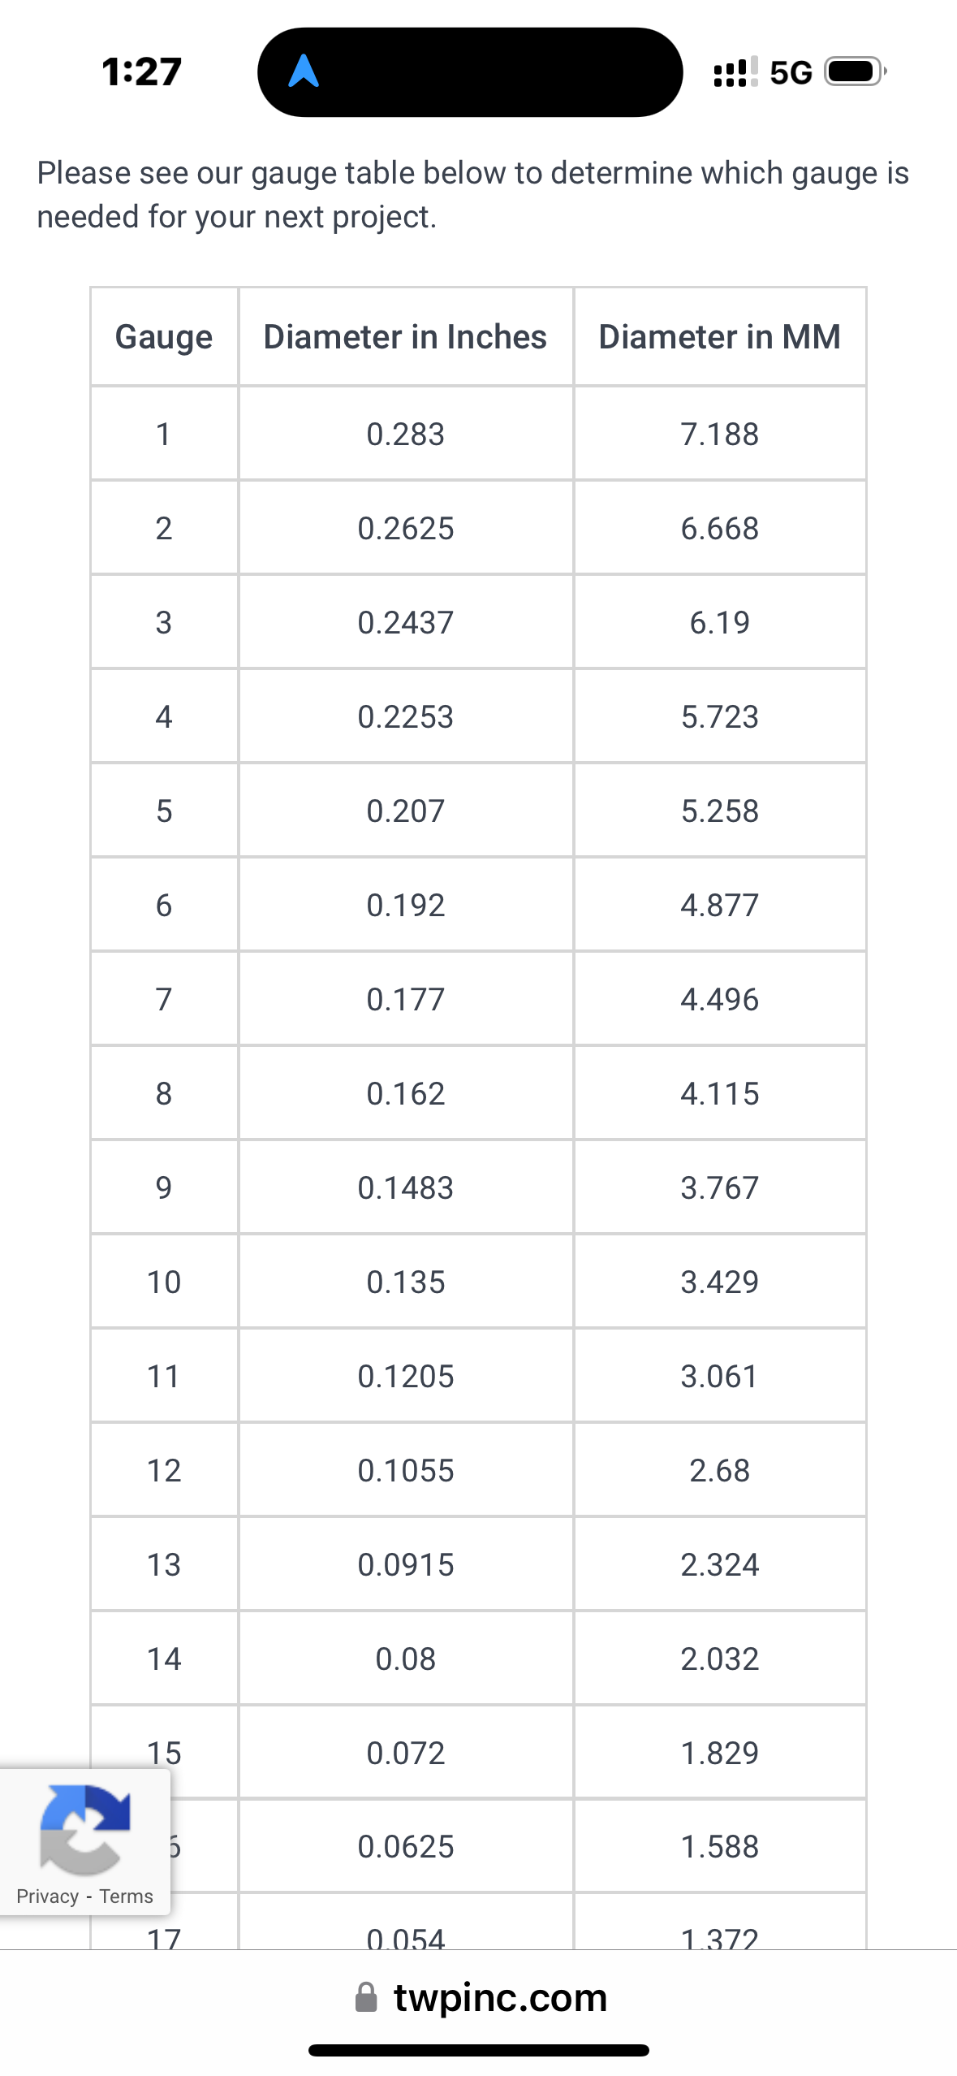Image resolution: width=957 pixels, height=2076 pixels.
Task: Tap the 5G network indicator
Action: (791, 73)
